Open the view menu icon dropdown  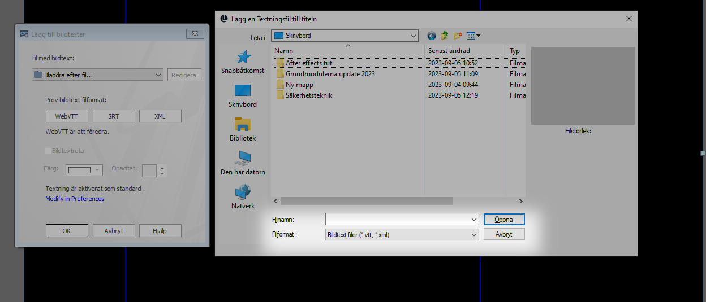pos(473,36)
